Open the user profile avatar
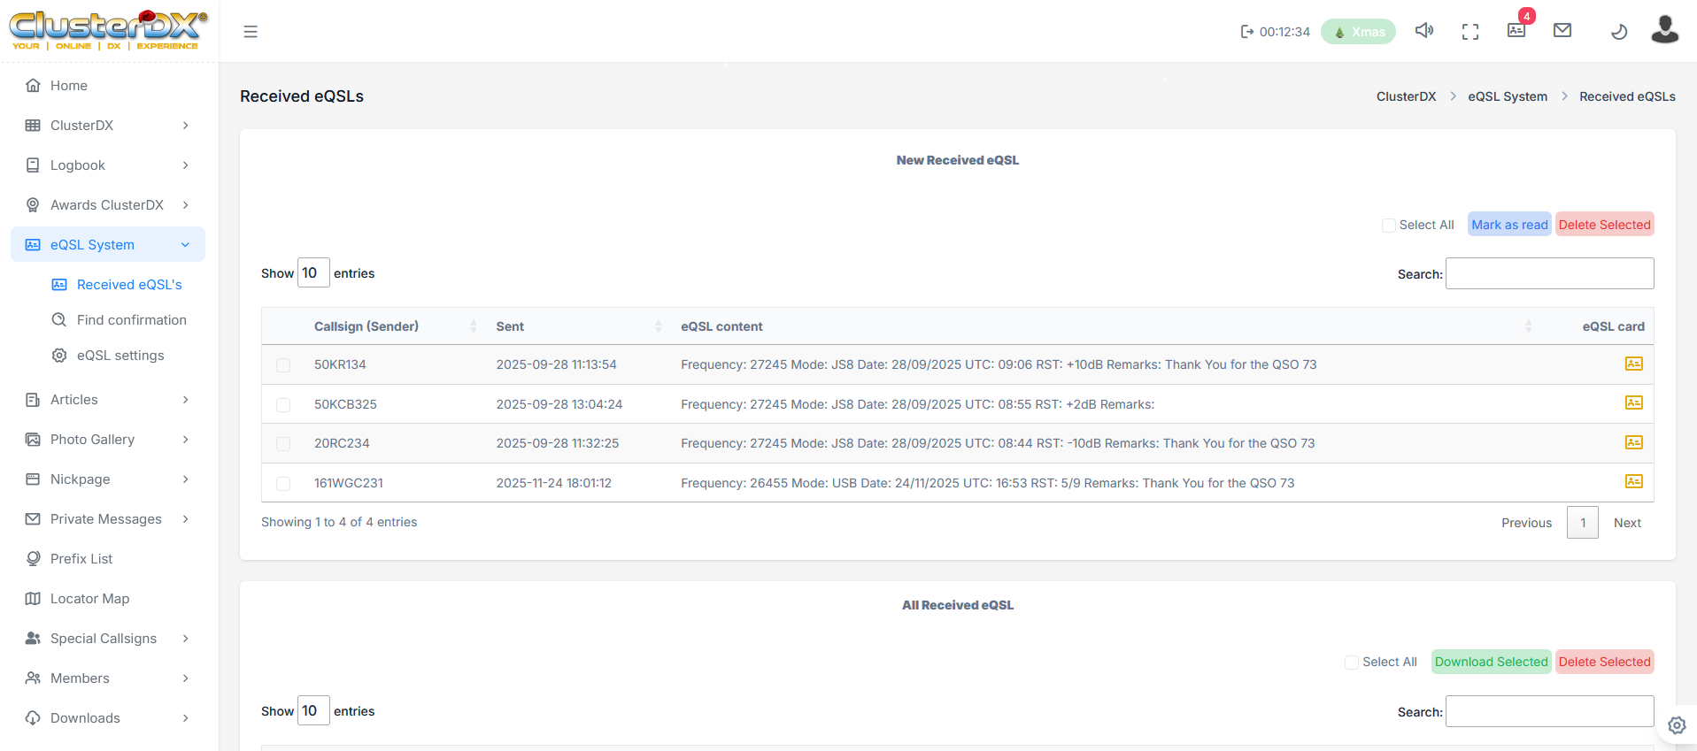The height and width of the screenshot is (751, 1697). pyautogui.click(x=1664, y=30)
